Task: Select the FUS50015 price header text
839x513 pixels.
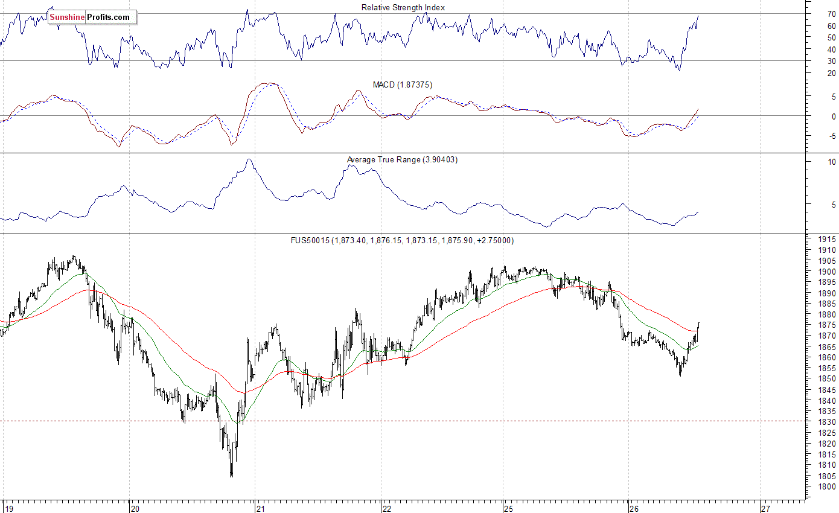Action: pos(403,240)
